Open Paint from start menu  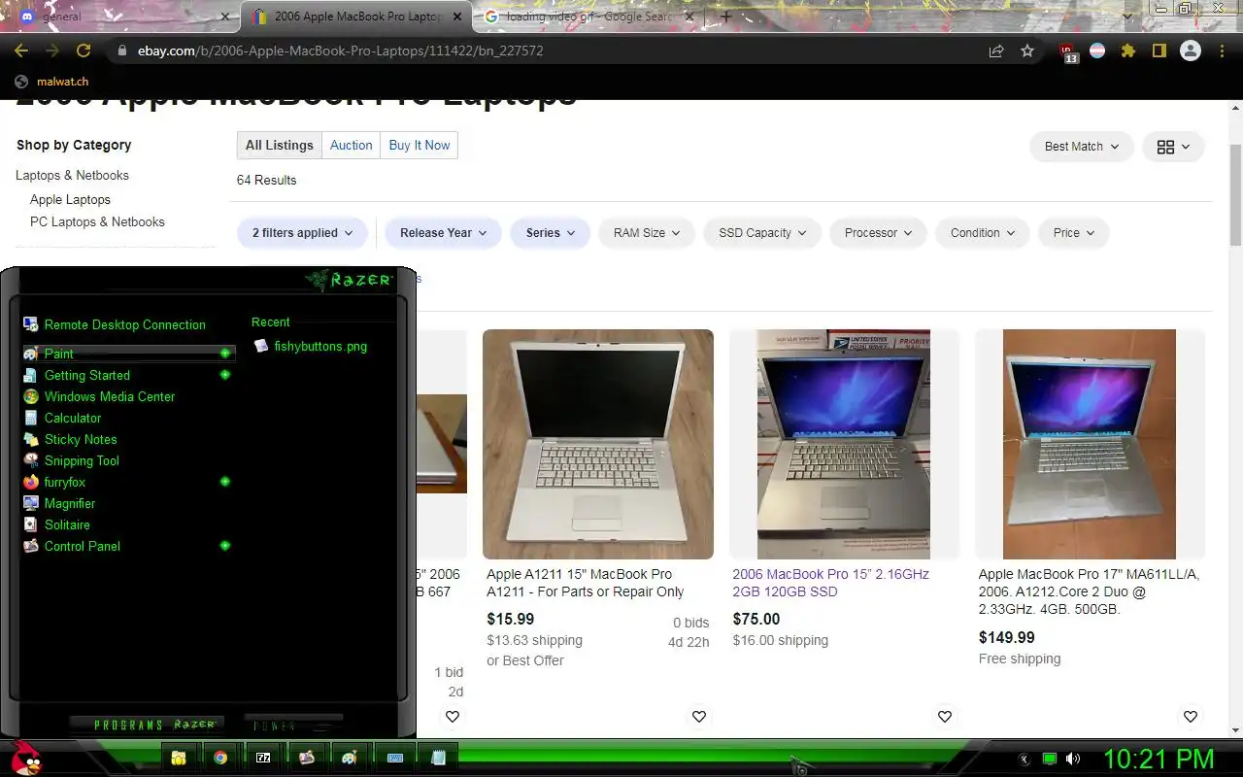click(128, 354)
